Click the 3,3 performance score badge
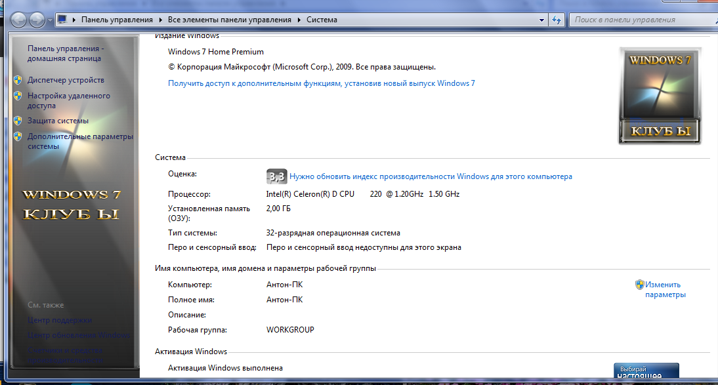The width and height of the screenshot is (718, 385). coord(276,176)
